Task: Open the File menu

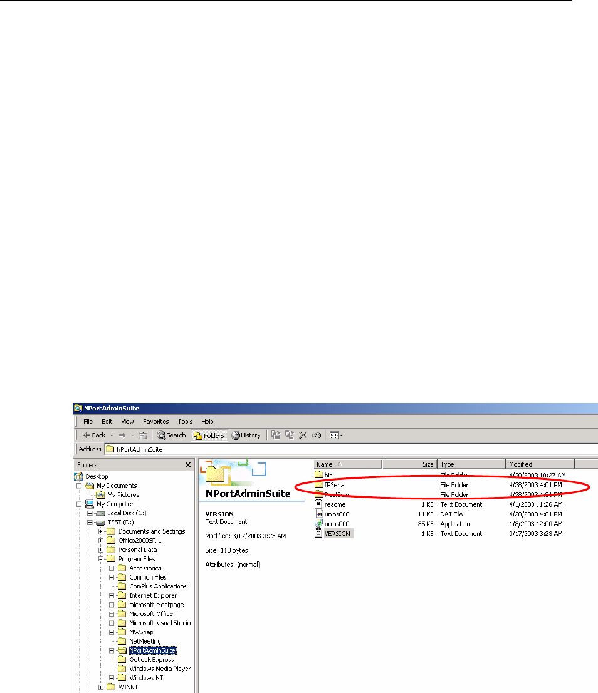Action: (x=88, y=421)
